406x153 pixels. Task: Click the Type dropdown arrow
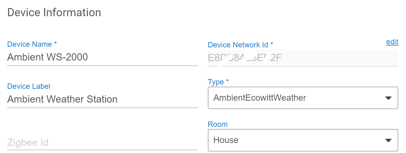point(388,98)
